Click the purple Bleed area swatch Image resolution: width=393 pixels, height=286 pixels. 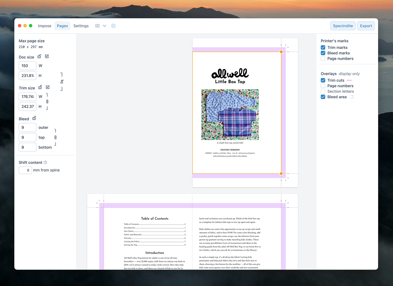coord(352,97)
